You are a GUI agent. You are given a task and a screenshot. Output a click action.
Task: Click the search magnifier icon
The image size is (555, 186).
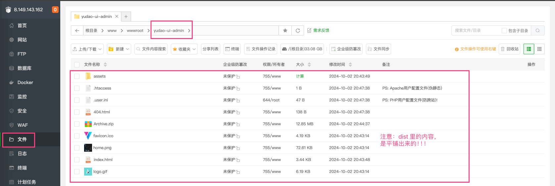click(537, 30)
